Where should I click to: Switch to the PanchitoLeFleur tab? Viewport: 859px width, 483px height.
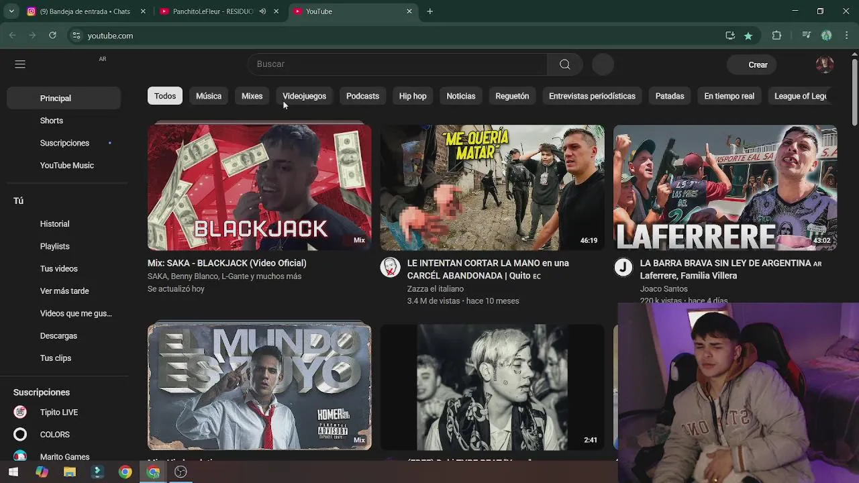[x=212, y=11]
